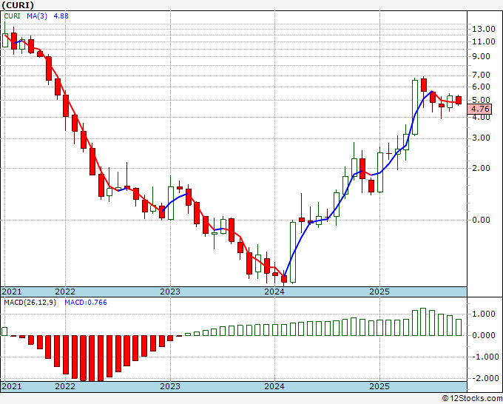This screenshot has width=503, height=404.
Task: Click the (CURI) chart title
Action: coord(18,5)
